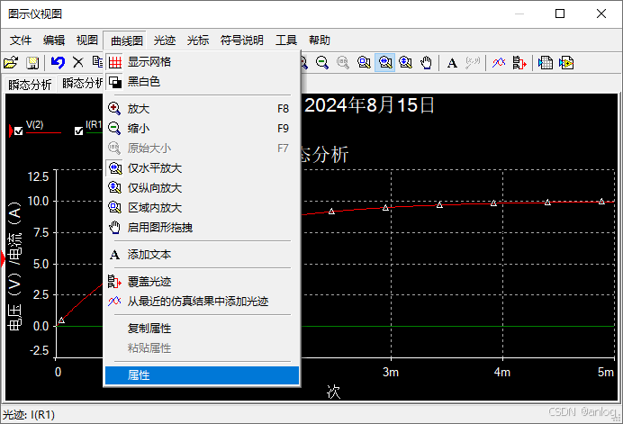The image size is (623, 424).
Task: Choose 缩小 zoom out F9 entry
Action: [x=202, y=129]
